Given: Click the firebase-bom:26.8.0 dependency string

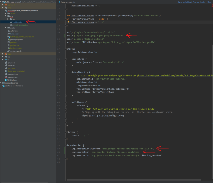Looking at the screenshot, I should [128, 149].
